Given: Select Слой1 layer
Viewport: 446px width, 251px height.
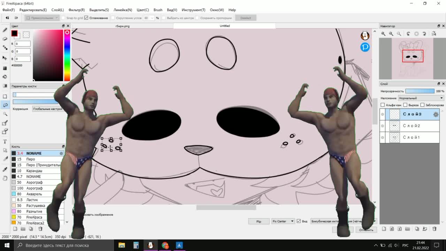Looking at the screenshot, I should point(409,137).
